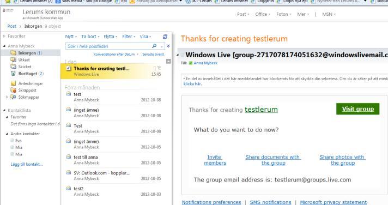
Task: Click the Invite members link
Action: click(215, 160)
